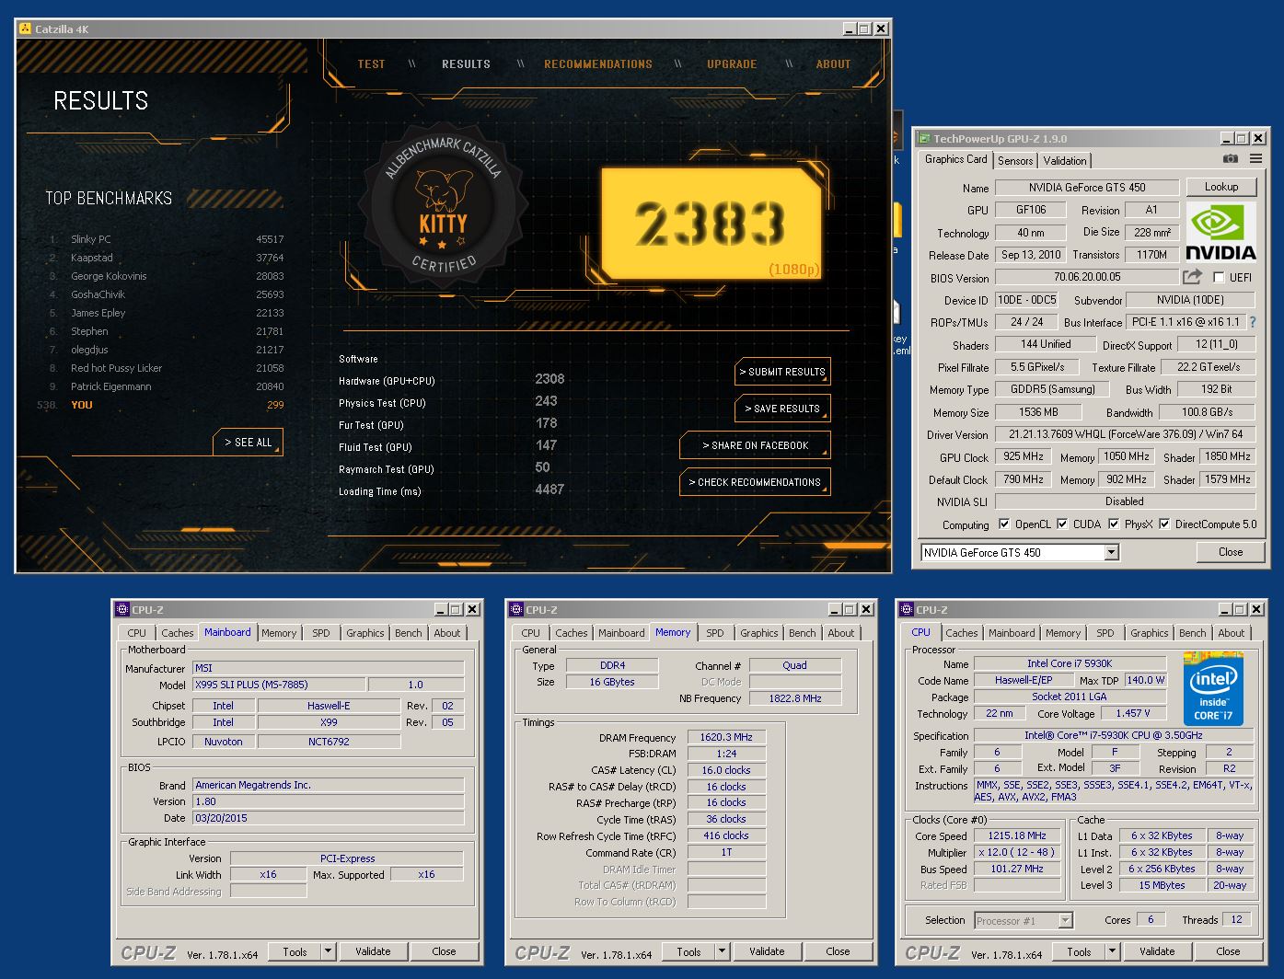This screenshot has height=979, width=1284.
Task: Open the GPU-Z hamburger menu icon
Action: [x=1255, y=159]
